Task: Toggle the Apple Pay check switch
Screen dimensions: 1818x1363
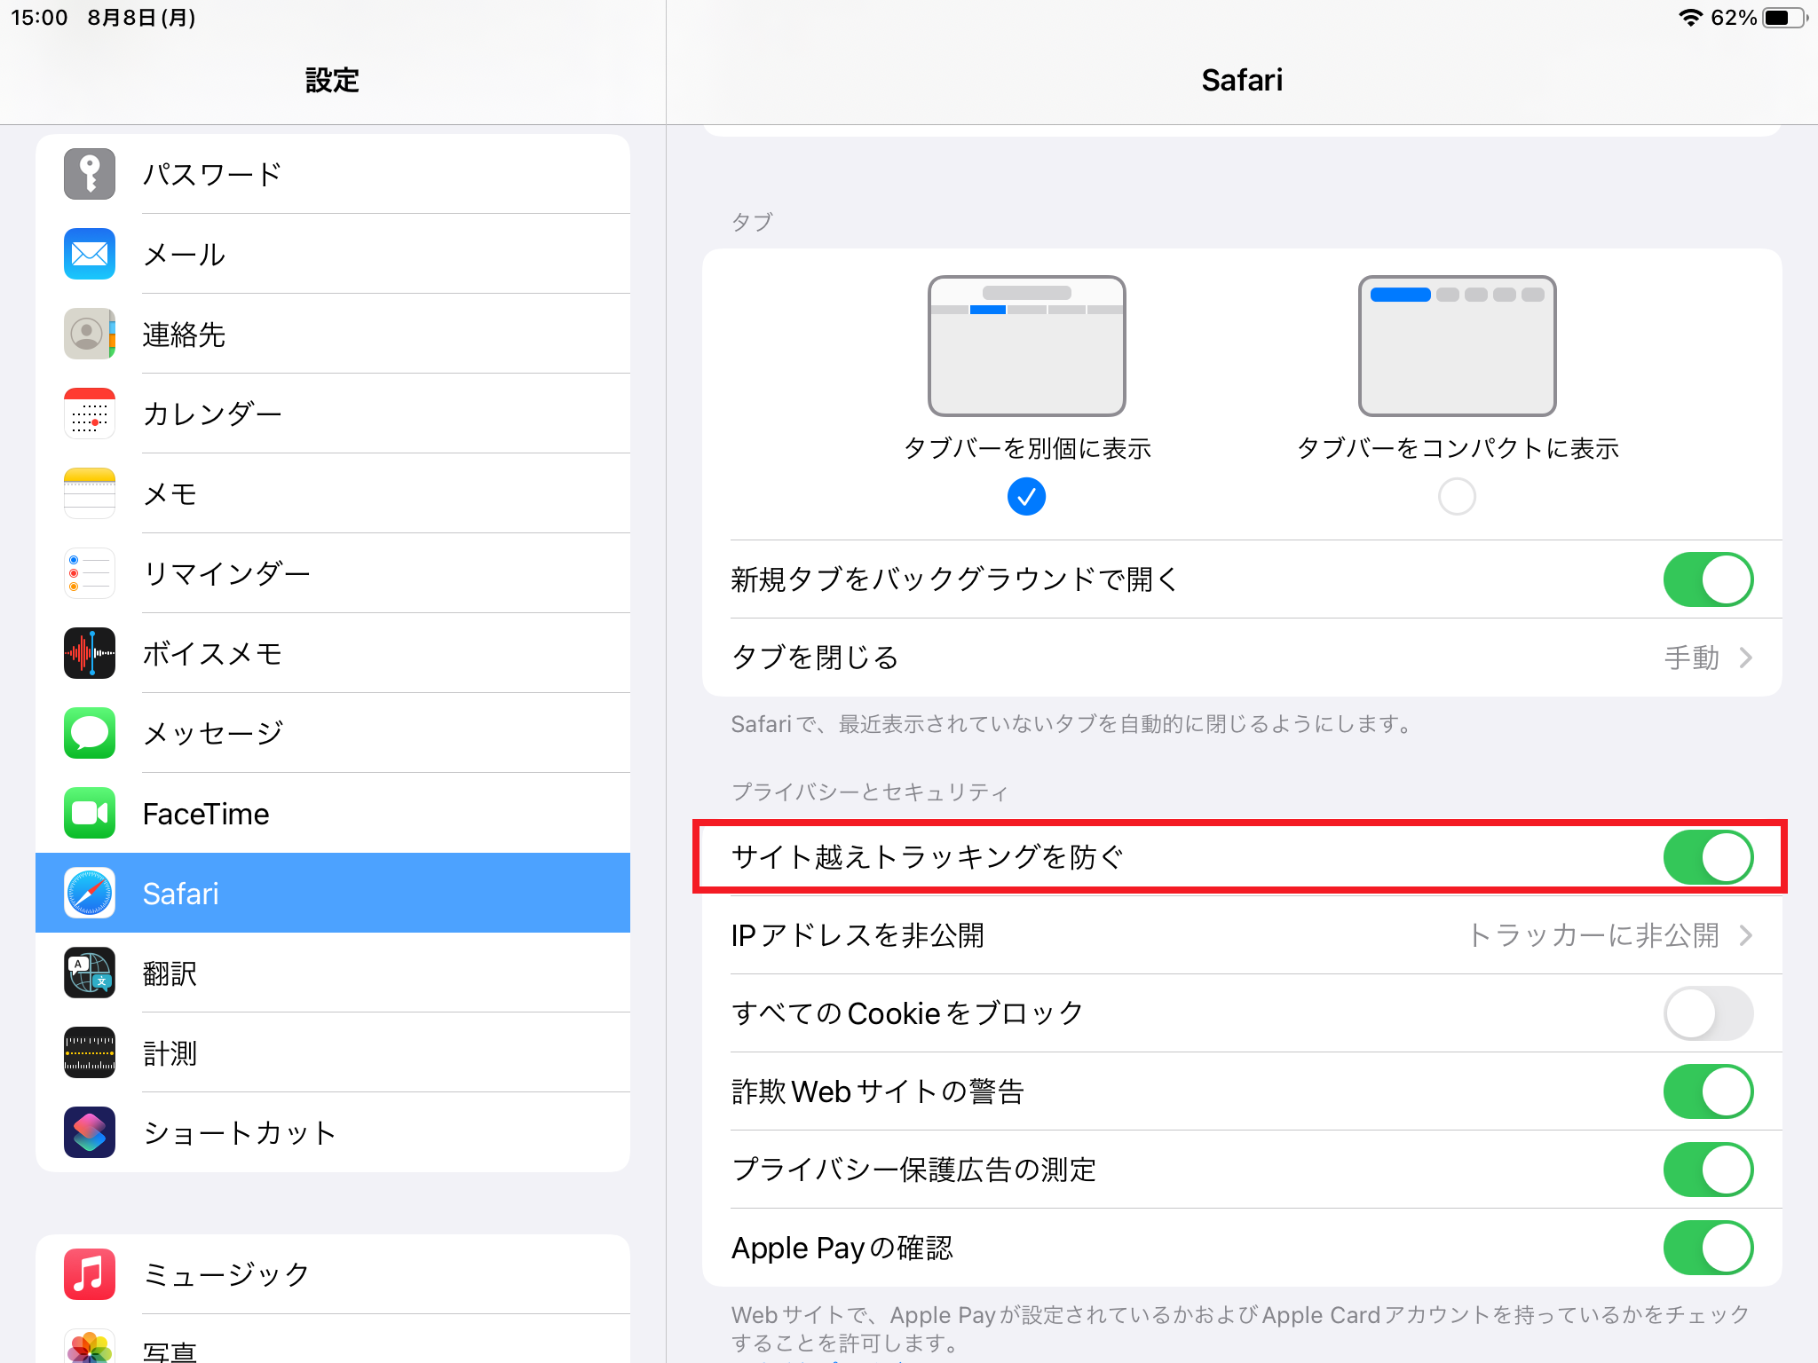Action: pyautogui.click(x=1707, y=1248)
